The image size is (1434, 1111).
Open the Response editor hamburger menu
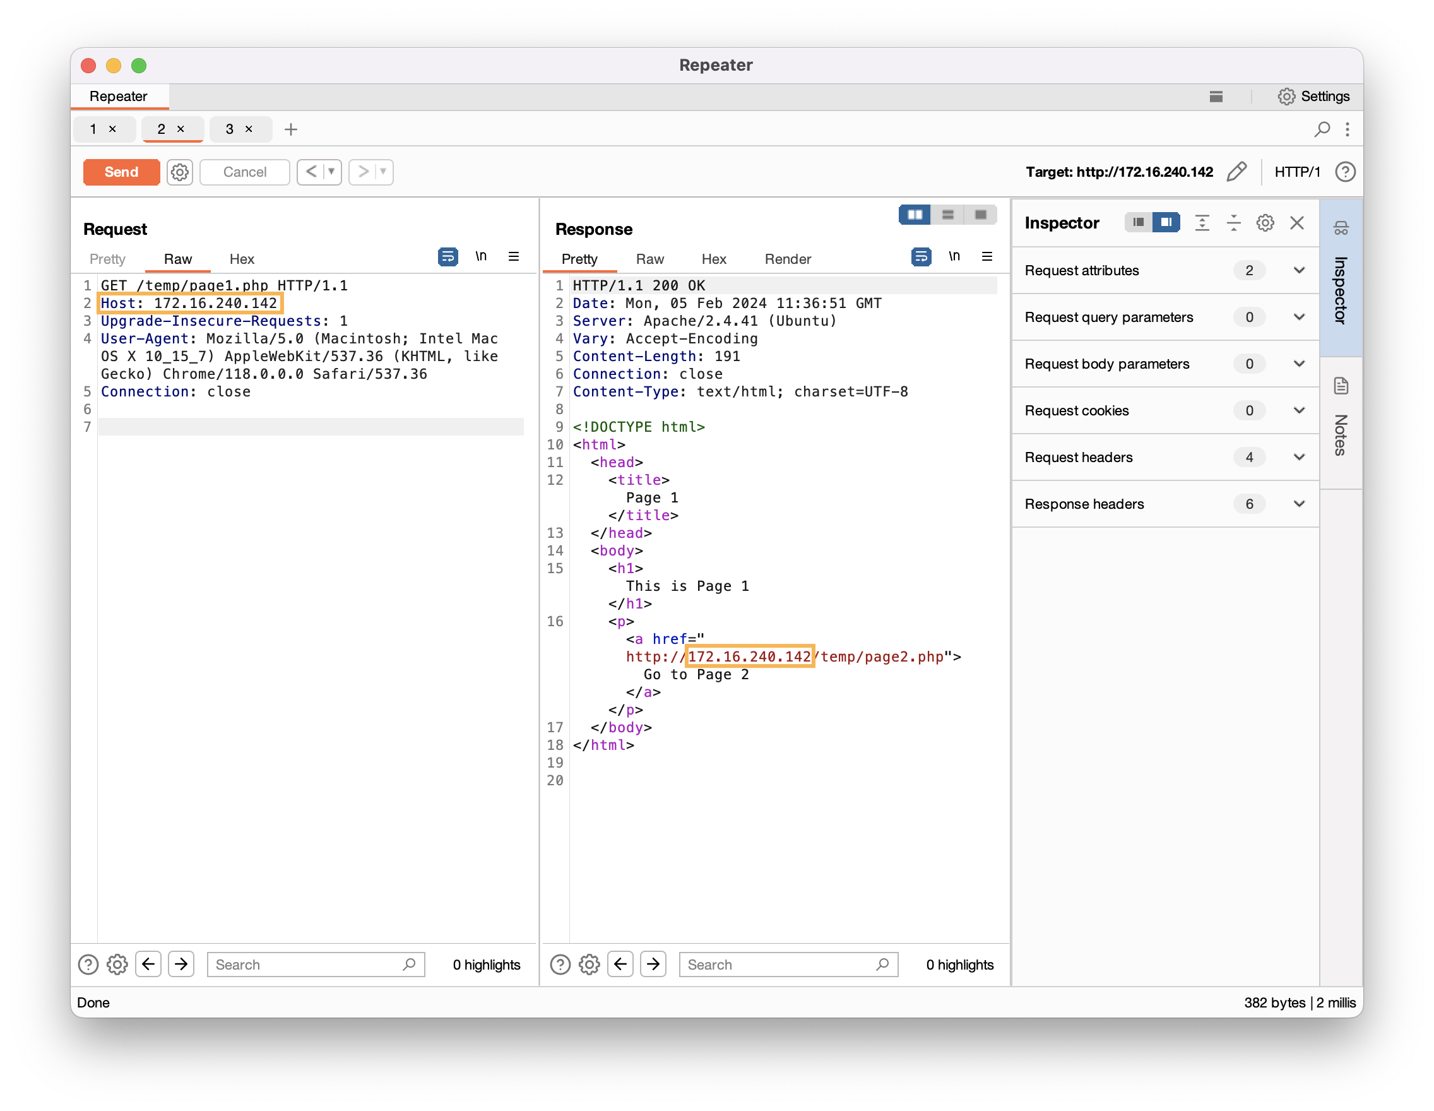[987, 257]
